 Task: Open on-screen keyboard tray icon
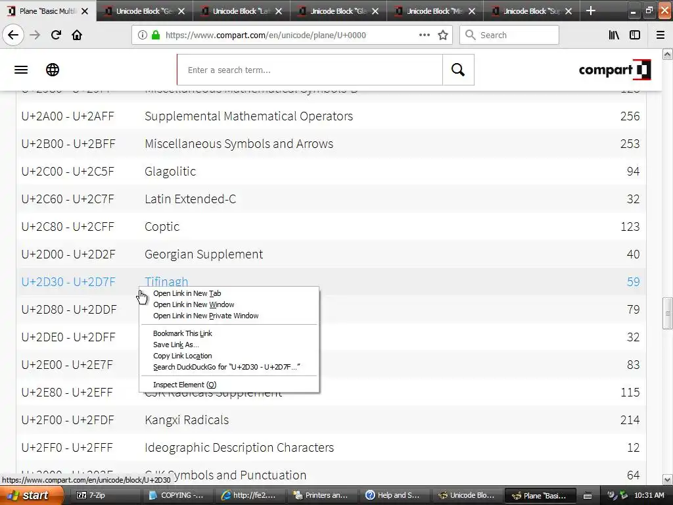(x=588, y=496)
